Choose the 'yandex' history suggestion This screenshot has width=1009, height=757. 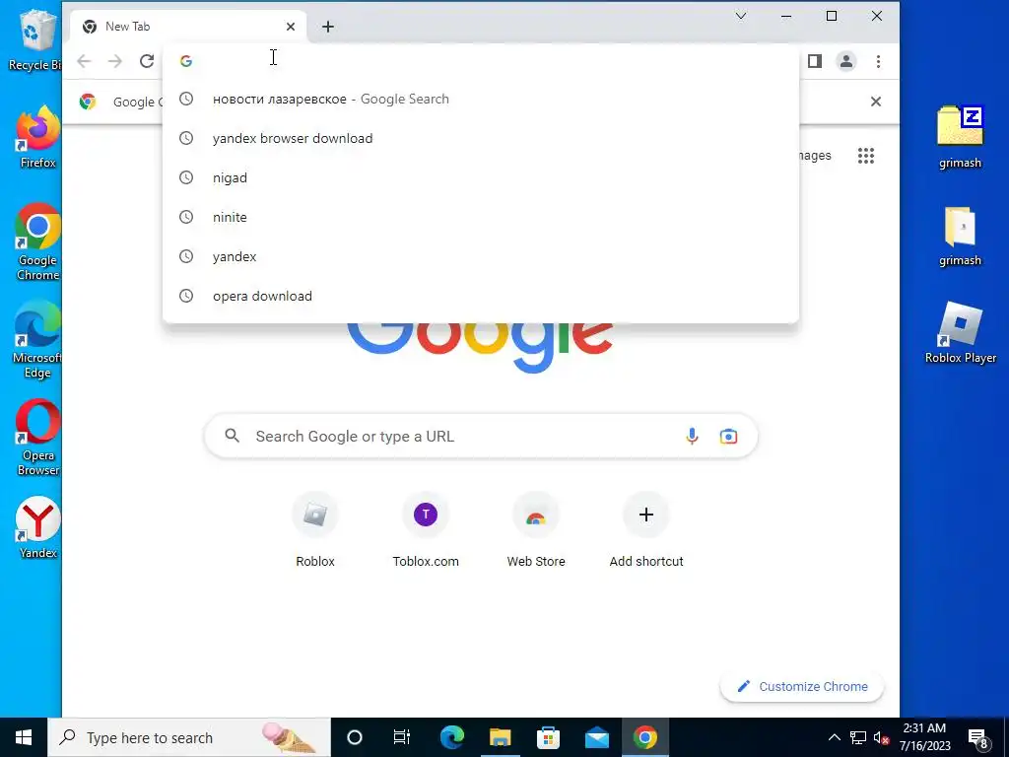(x=481, y=256)
